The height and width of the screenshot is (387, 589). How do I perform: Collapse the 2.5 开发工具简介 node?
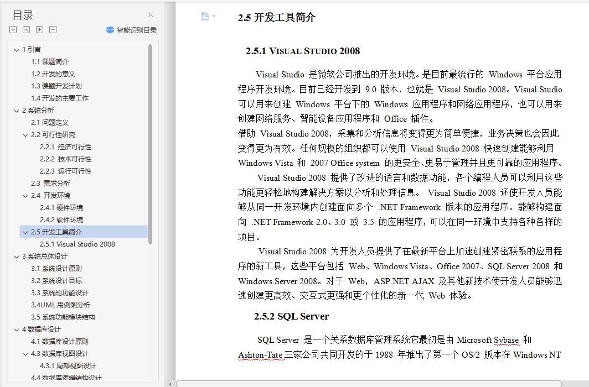(25, 232)
